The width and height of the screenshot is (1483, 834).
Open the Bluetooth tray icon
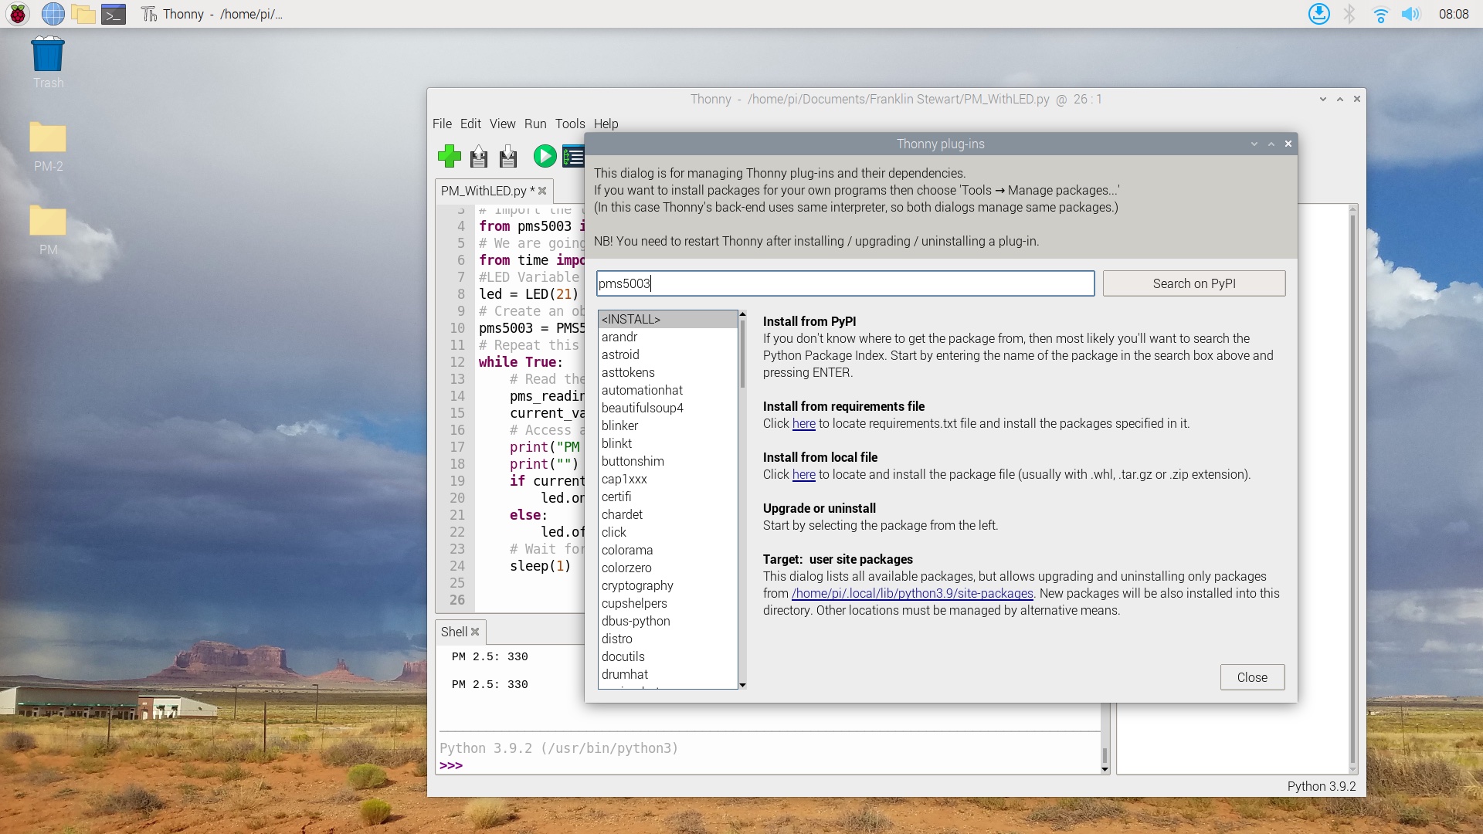pyautogui.click(x=1349, y=14)
